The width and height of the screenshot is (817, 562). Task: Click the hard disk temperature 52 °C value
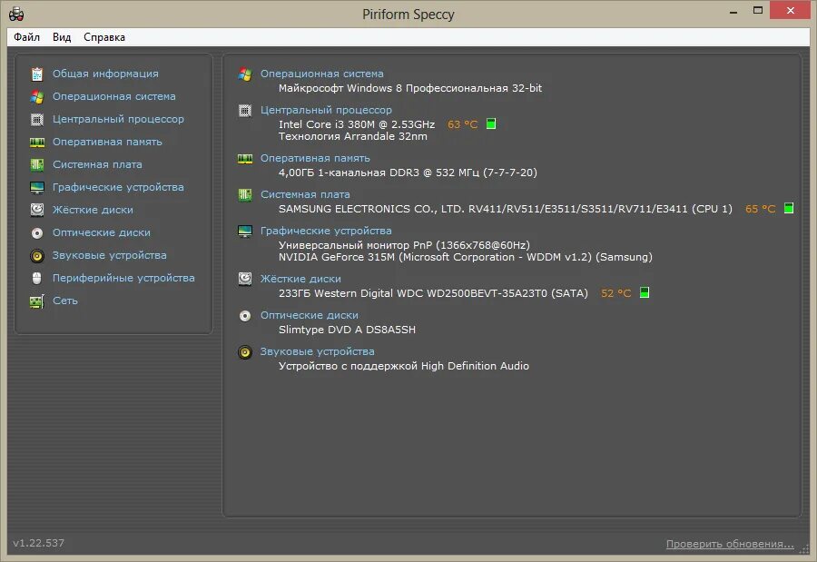click(615, 293)
